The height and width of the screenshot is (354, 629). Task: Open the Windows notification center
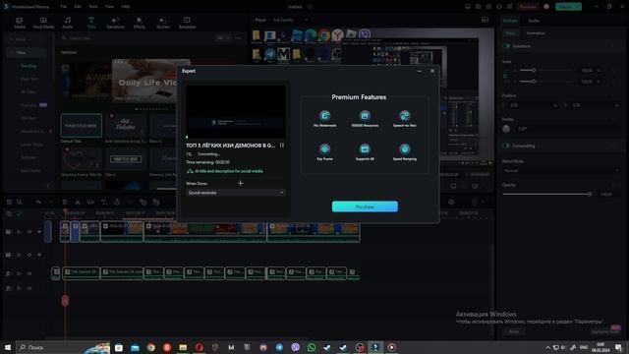click(618, 347)
